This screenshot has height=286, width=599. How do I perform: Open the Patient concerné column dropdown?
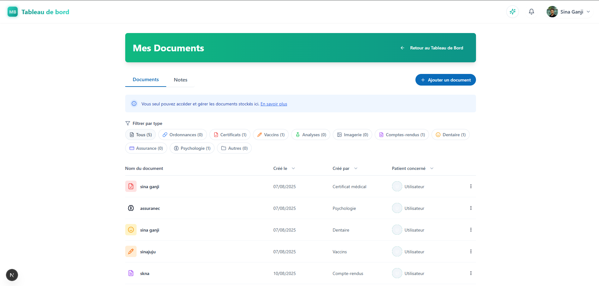pos(432,168)
